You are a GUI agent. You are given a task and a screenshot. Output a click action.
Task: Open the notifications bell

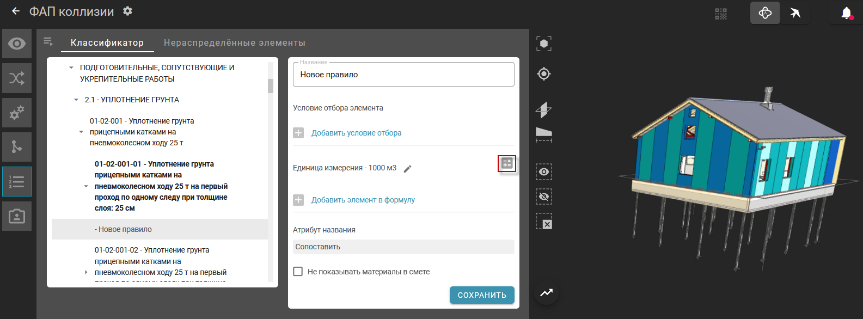point(846,13)
